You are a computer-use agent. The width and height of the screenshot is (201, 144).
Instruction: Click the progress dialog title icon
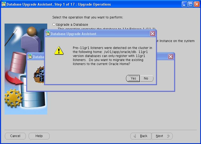pos(30,56)
